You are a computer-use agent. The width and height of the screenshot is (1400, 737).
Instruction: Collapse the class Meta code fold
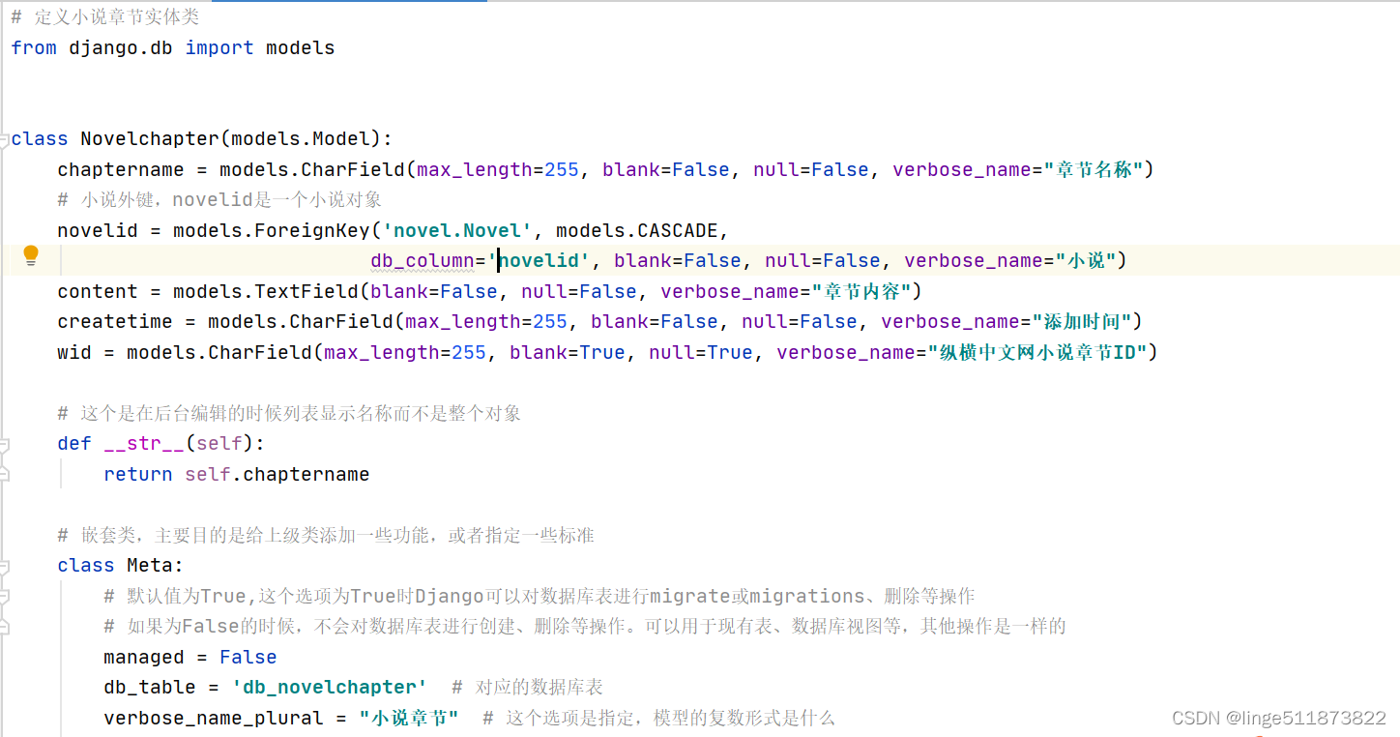pyautogui.click(x=5, y=566)
